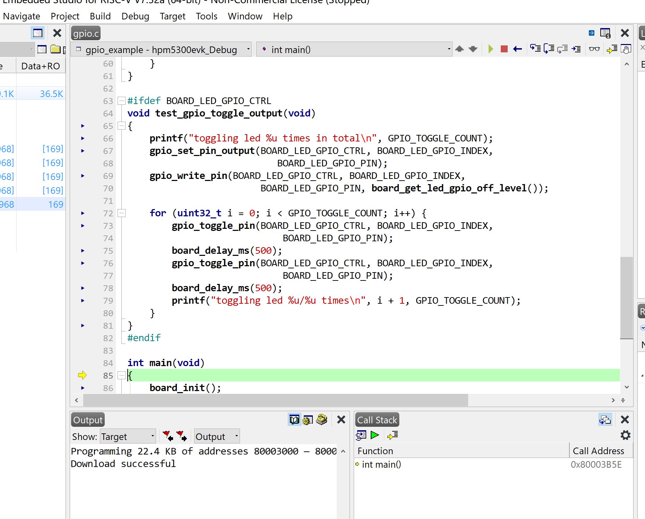
Task: Click the editor vertical scrollbar thumb
Action: (x=627, y=298)
